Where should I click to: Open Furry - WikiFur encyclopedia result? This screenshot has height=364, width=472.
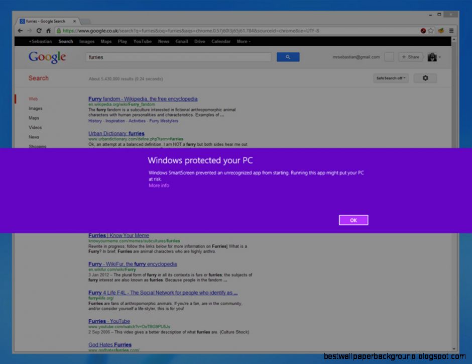pyautogui.click(x=133, y=264)
